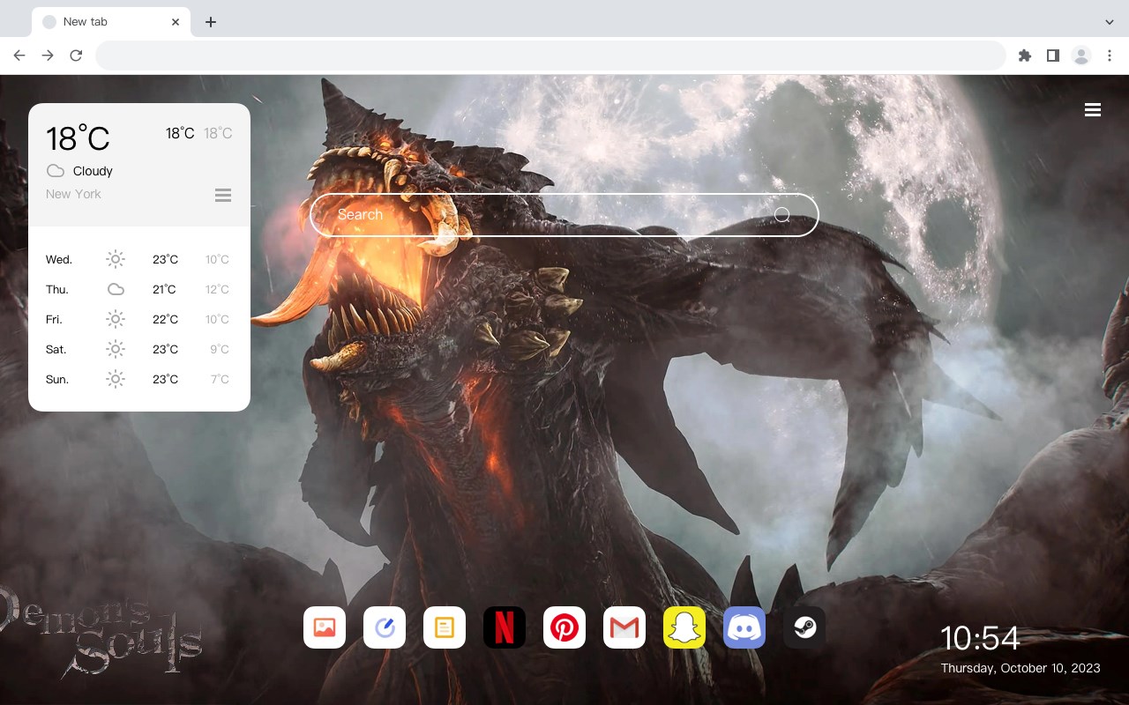Select the sun icon in the Sat. row
1129x705 pixels.
tap(116, 349)
